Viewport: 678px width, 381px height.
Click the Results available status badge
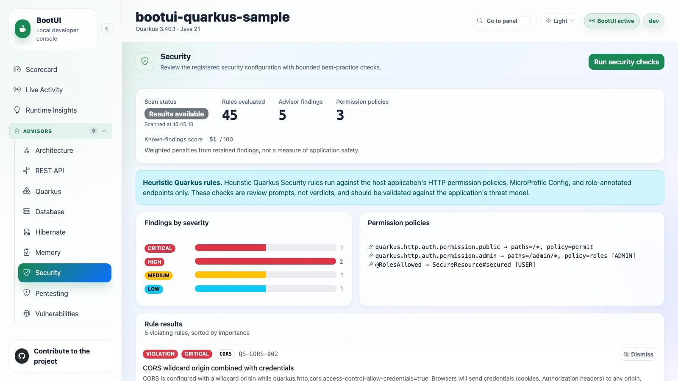click(176, 114)
